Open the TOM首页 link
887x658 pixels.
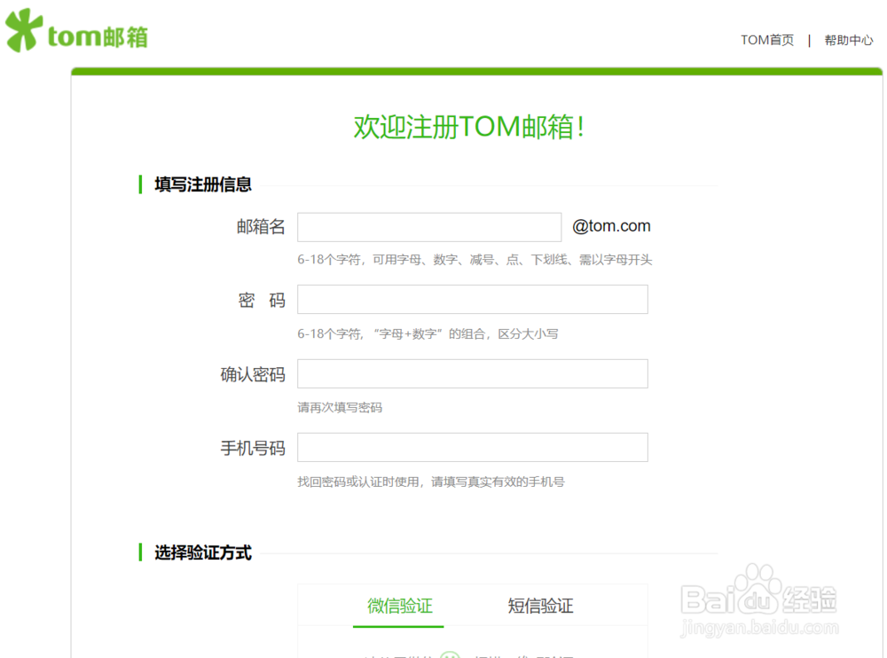tap(767, 40)
